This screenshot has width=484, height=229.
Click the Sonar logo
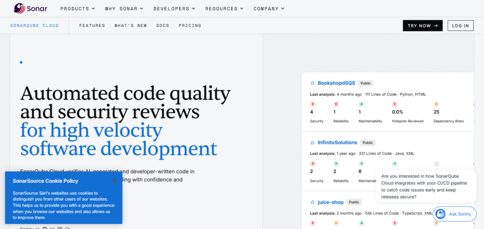coord(30,8)
